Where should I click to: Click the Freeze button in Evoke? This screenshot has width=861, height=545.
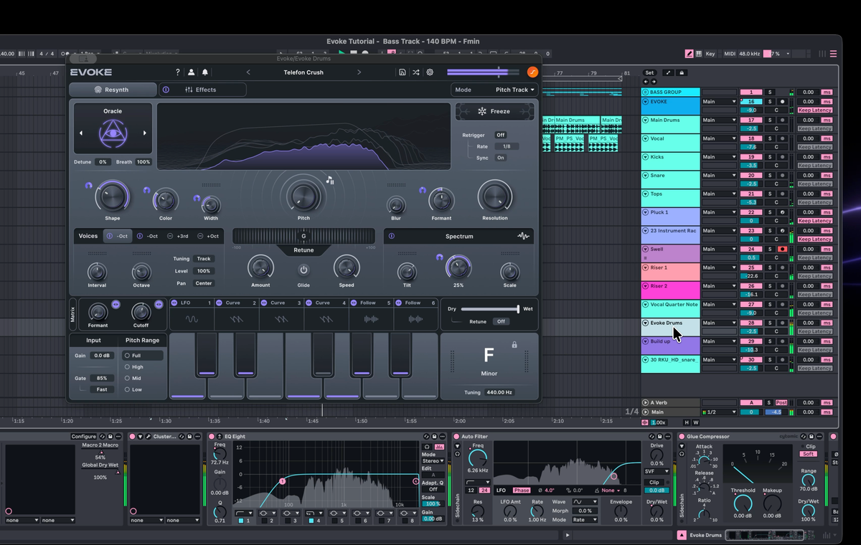[494, 111]
